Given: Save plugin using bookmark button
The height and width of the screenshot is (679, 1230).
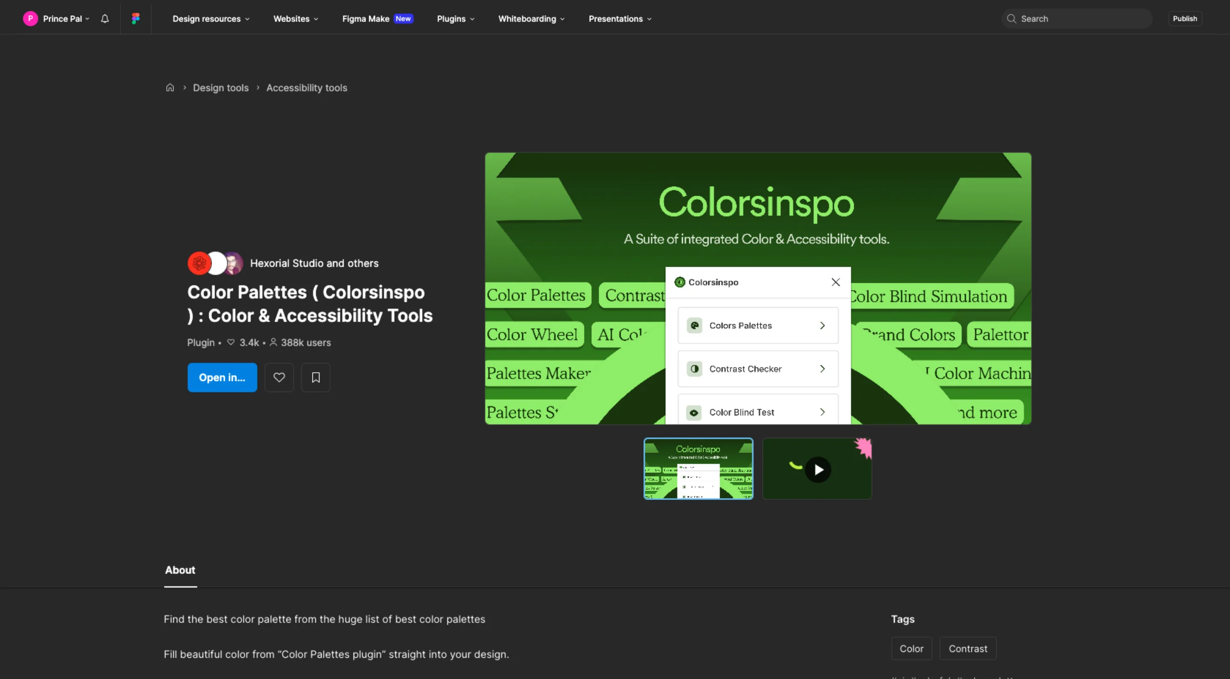Looking at the screenshot, I should 316,377.
